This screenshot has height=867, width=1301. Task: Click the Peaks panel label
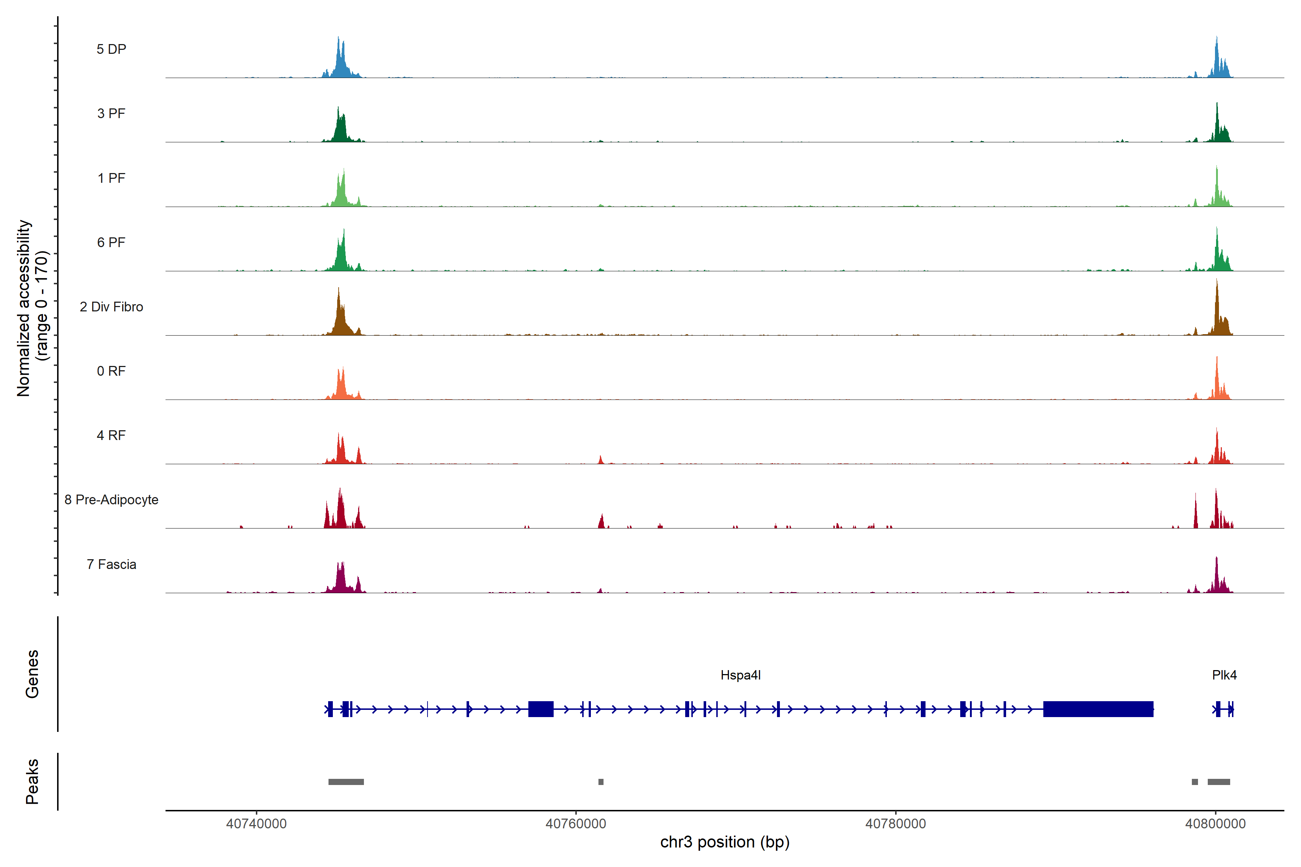32,781
